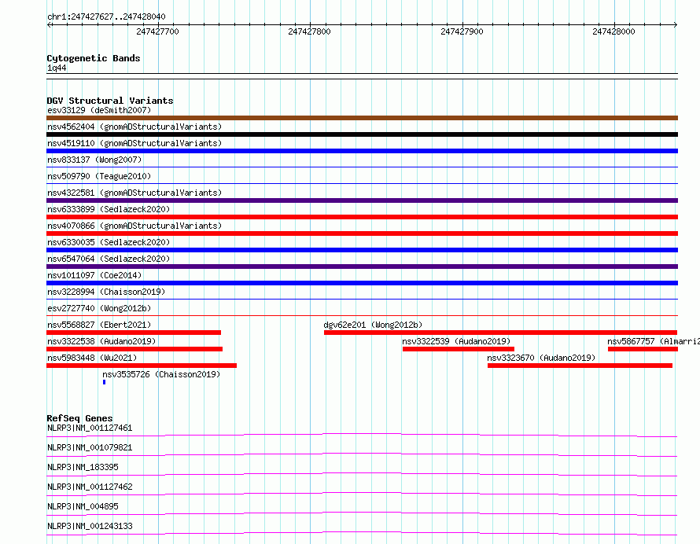The width and height of the screenshot is (700, 544).
Task: Click the 247427800 ruler position
Action: pos(309,31)
